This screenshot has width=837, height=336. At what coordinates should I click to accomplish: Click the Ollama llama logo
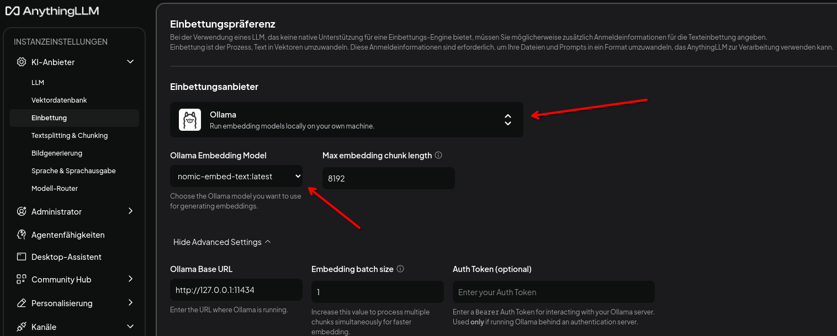(x=190, y=120)
